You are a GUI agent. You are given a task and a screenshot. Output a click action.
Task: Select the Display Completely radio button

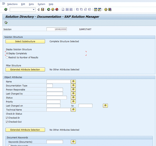pos(7,53)
